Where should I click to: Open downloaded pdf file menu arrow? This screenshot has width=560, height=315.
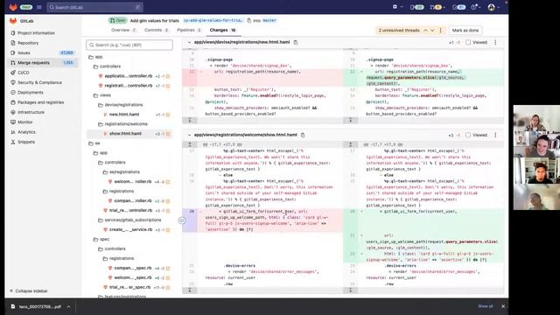pos(68,306)
